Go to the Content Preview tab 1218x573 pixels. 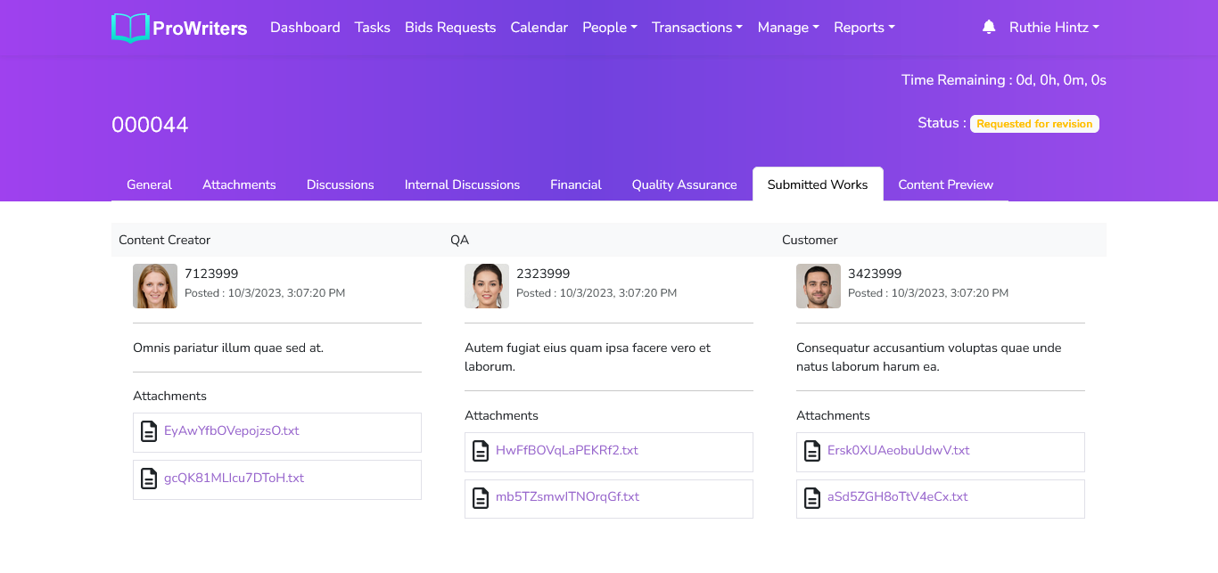tap(945, 184)
